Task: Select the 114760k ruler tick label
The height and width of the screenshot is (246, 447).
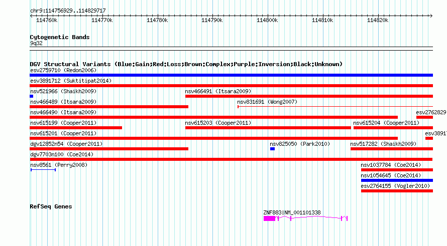Action: tap(47, 21)
